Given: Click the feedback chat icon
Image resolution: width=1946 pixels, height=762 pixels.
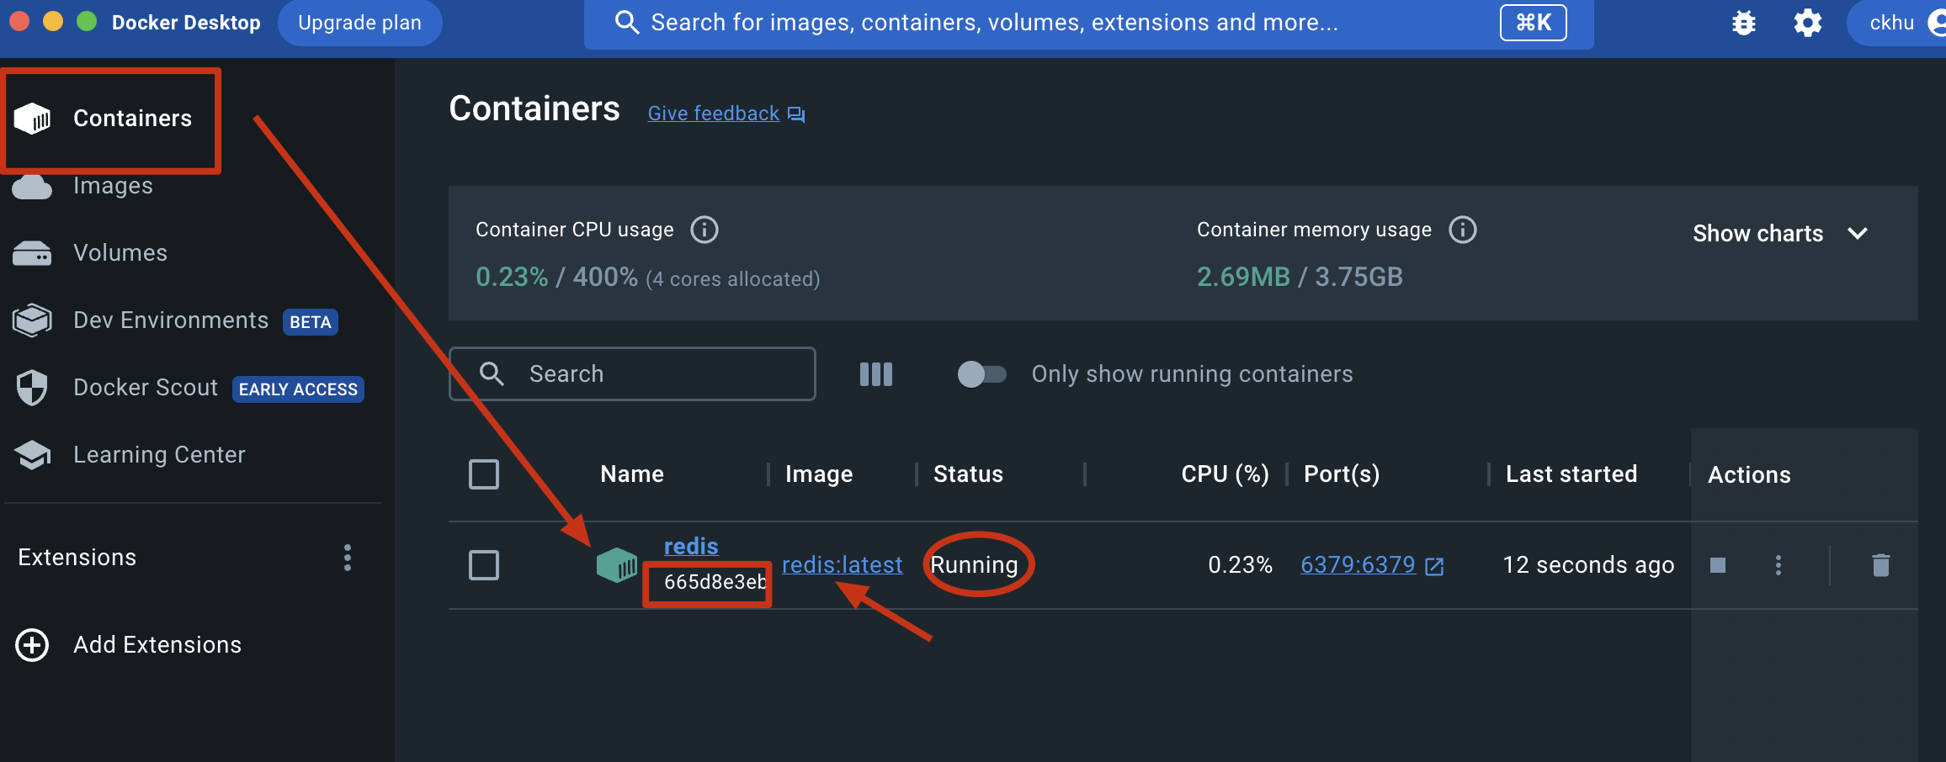Looking at the screenshot, I should point(796,114).
